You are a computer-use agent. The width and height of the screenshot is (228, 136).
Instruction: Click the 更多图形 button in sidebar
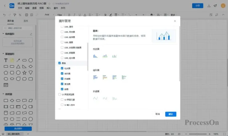click(x=18, y=129)
